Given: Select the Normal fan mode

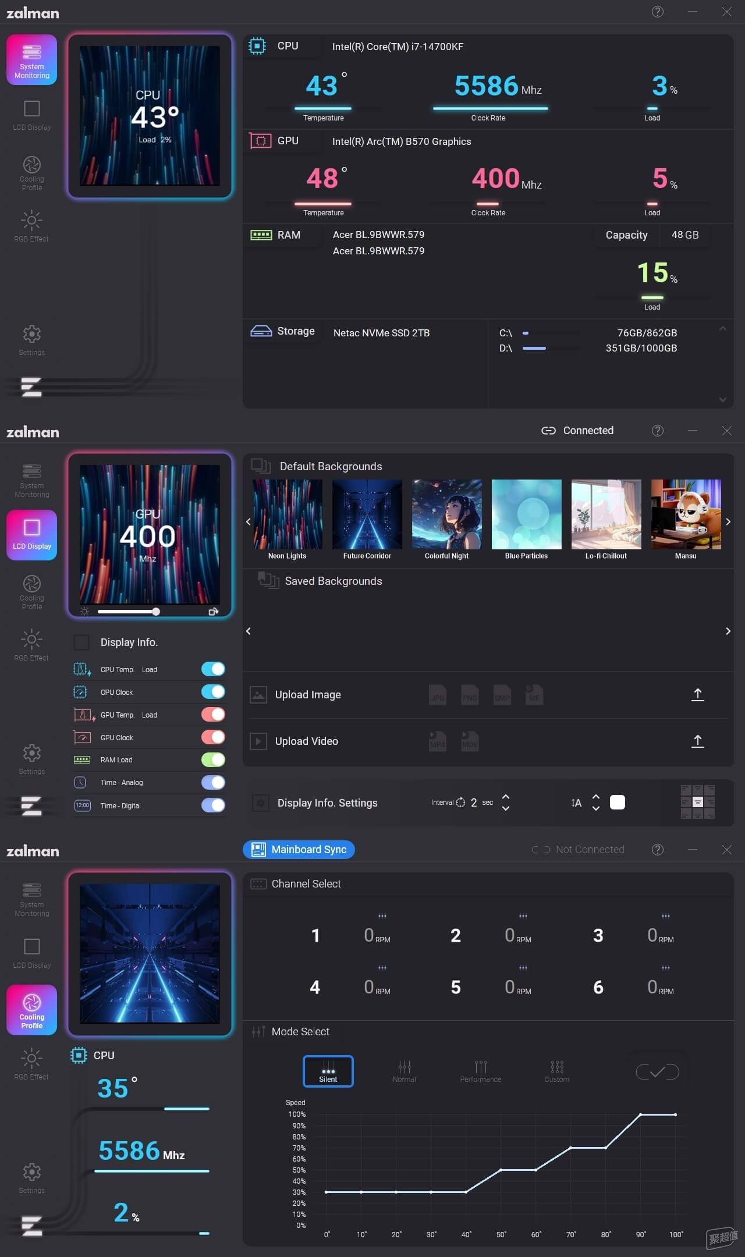Looking at the screenshot, I should pos(405,1071).
